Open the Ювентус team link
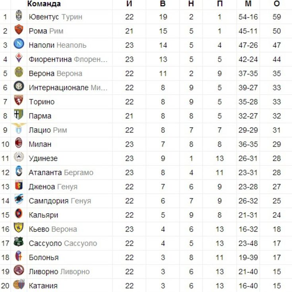The height and width of the screenshot is (292, 292). (x=44, y=17)
